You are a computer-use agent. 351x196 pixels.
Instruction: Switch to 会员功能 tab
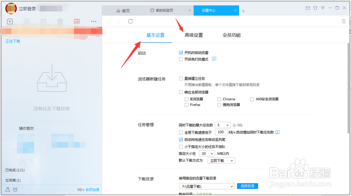tap(231, 35)
